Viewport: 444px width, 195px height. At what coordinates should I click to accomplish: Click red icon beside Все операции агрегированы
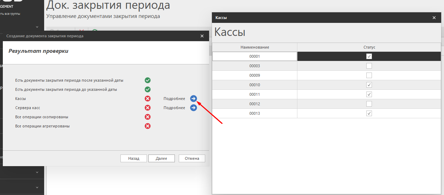click(148, 126)
